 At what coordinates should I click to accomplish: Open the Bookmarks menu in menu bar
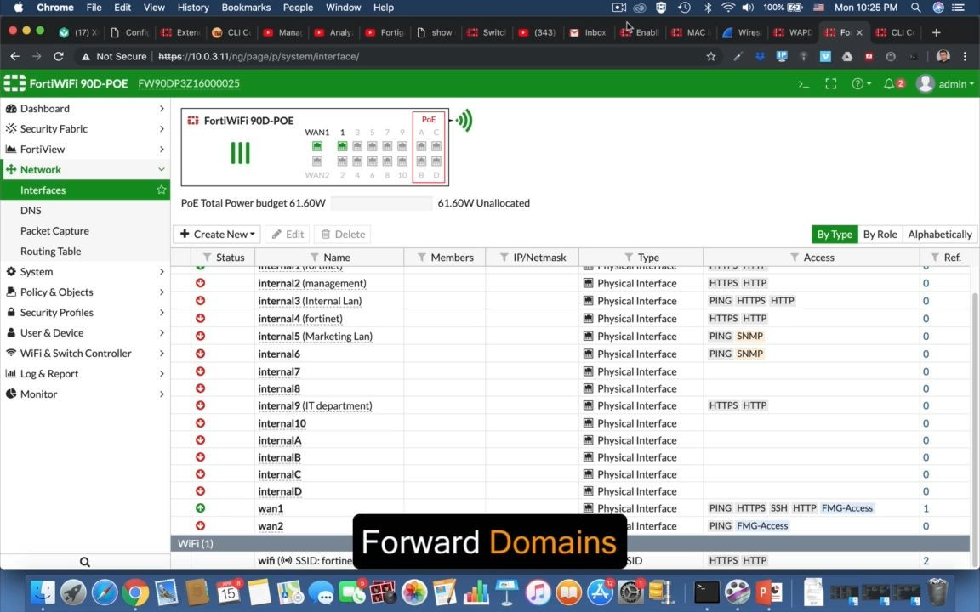coord(246,8)
